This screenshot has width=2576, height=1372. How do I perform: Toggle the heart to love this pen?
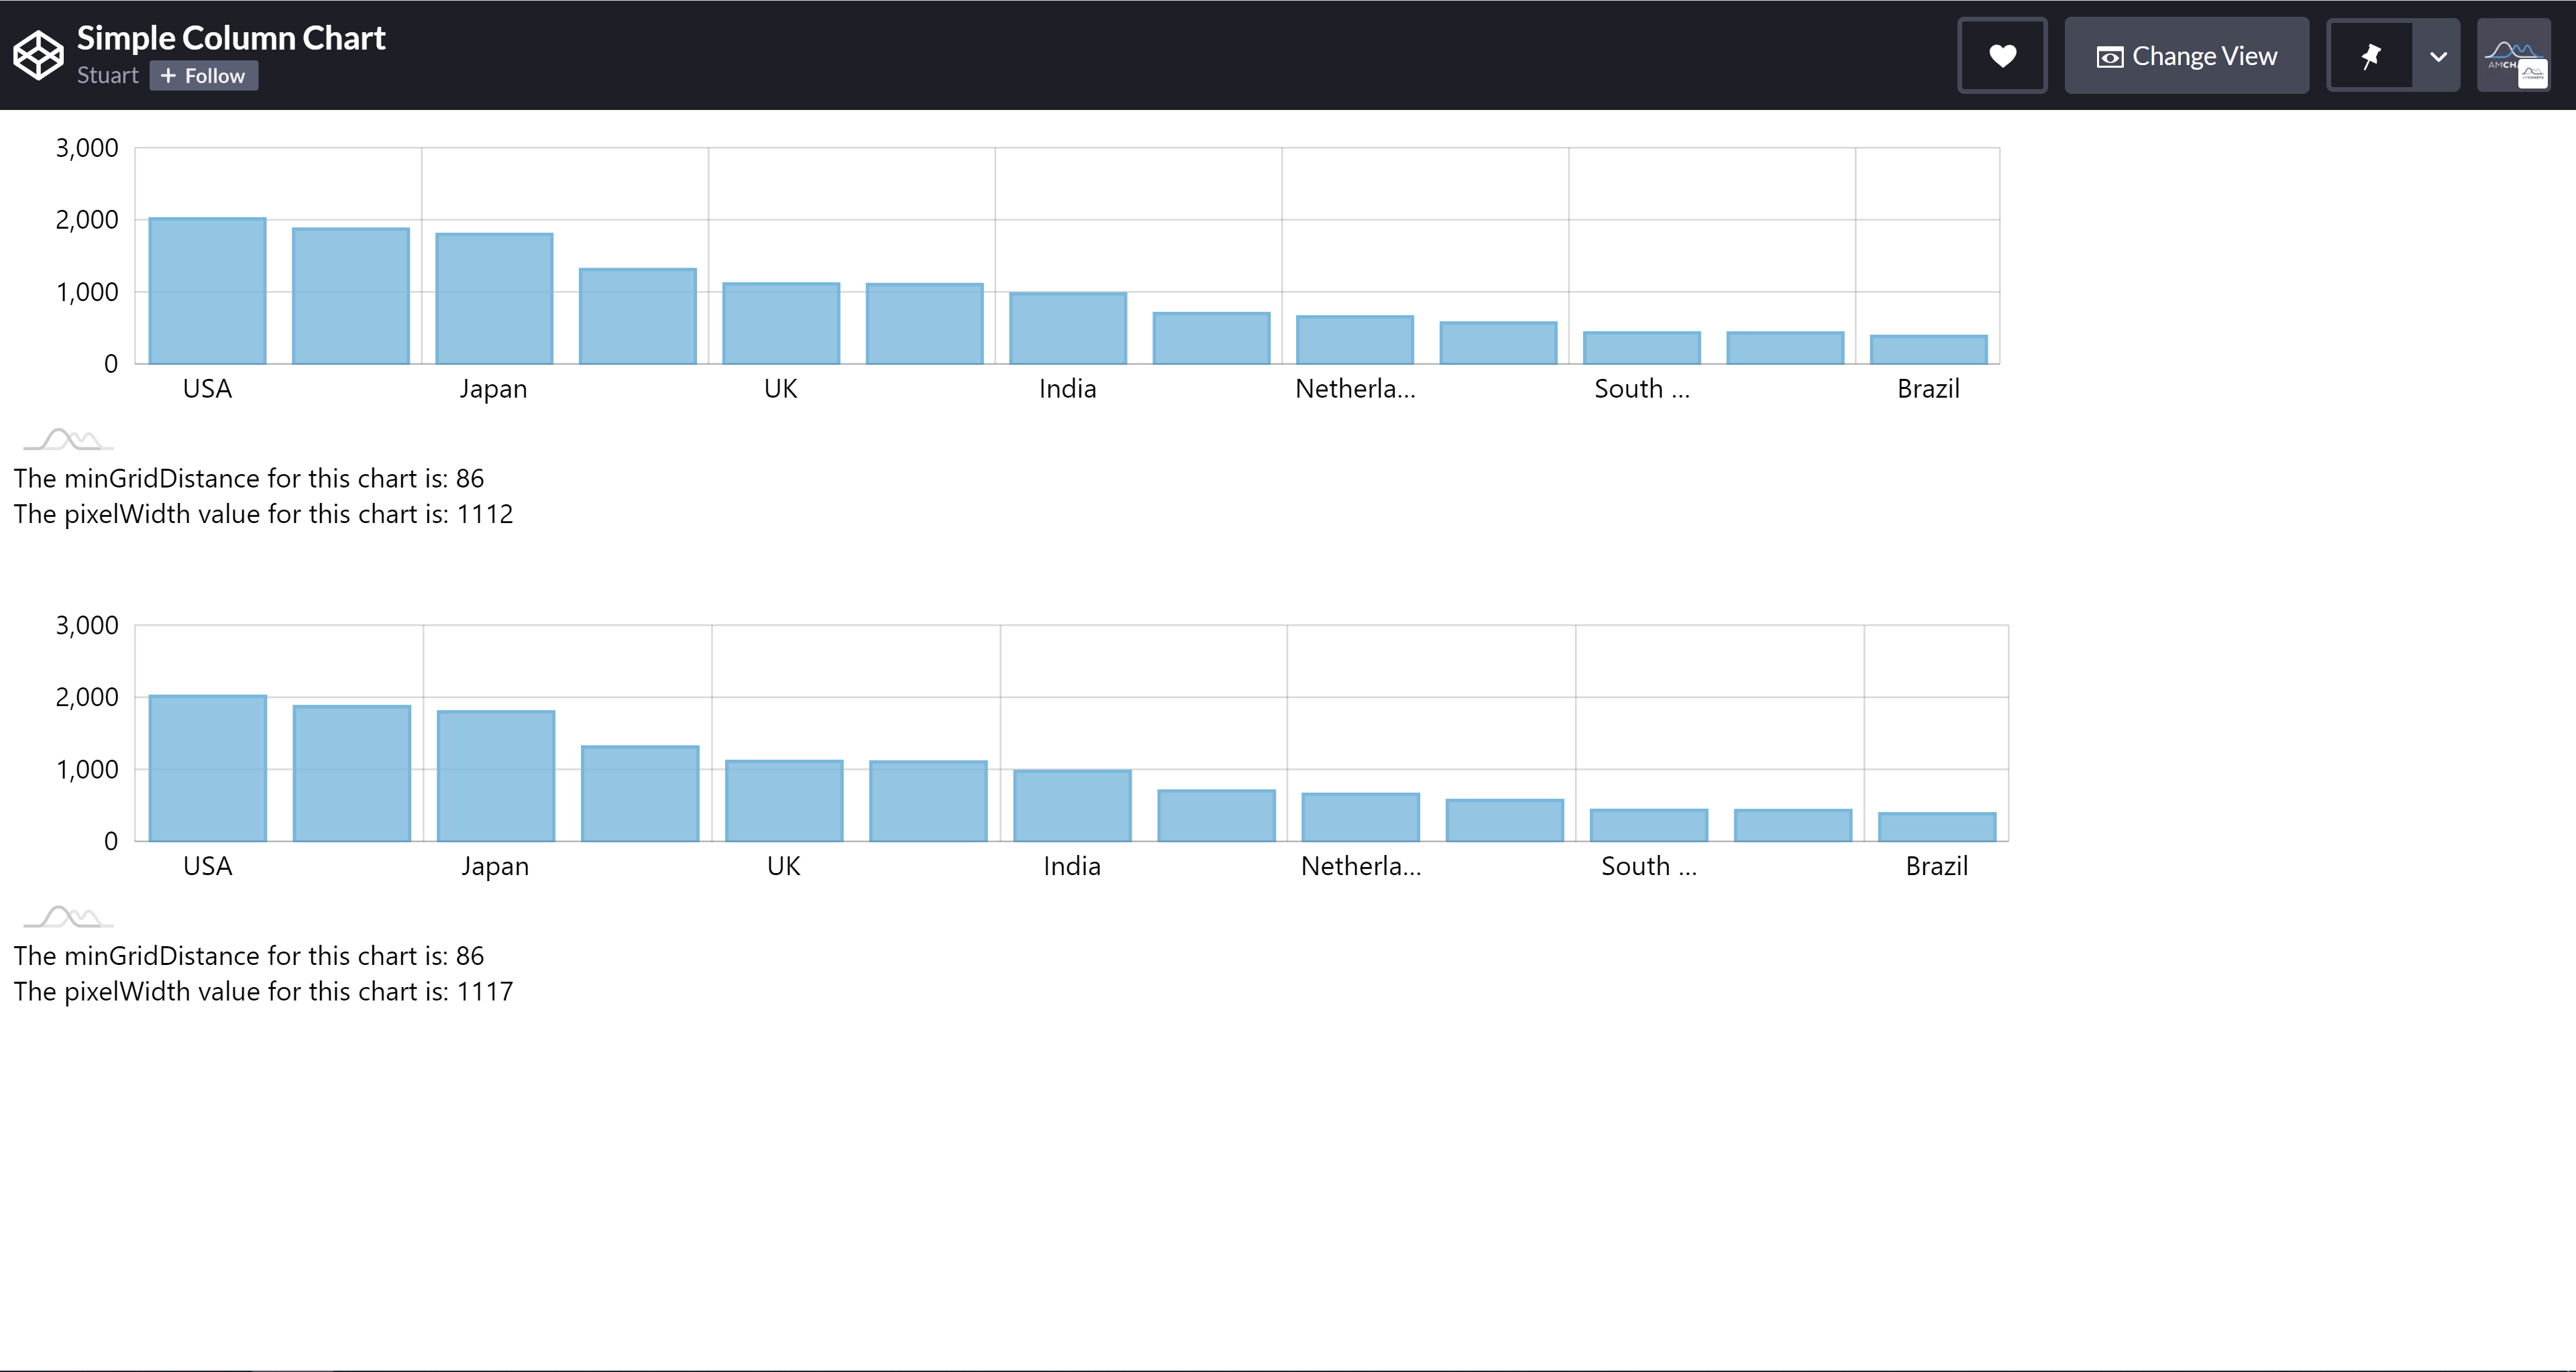(x=2003, y=56)
